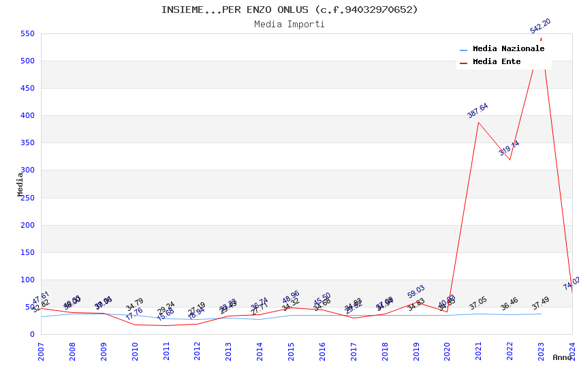Click the 15.68 data label
The width and height of the screenshot is (579, 375).
(165, 314)
